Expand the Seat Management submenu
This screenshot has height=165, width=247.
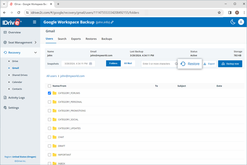pos(35,43)
